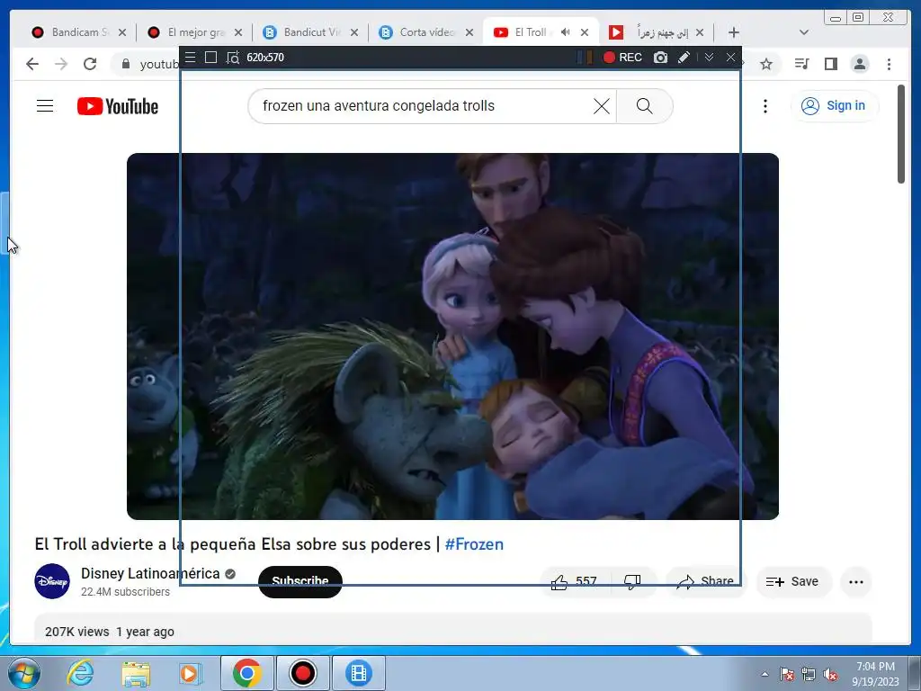Run search with magnifier button

[x=644, y=106]
